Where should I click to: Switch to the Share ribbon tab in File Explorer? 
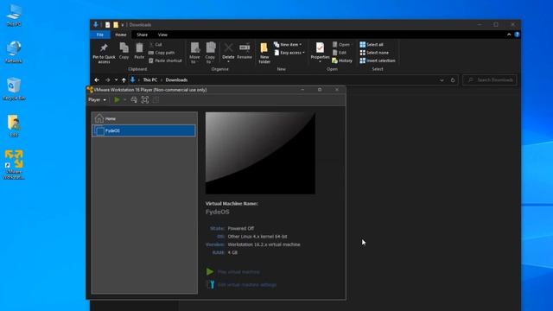click(x=142, y=35)
